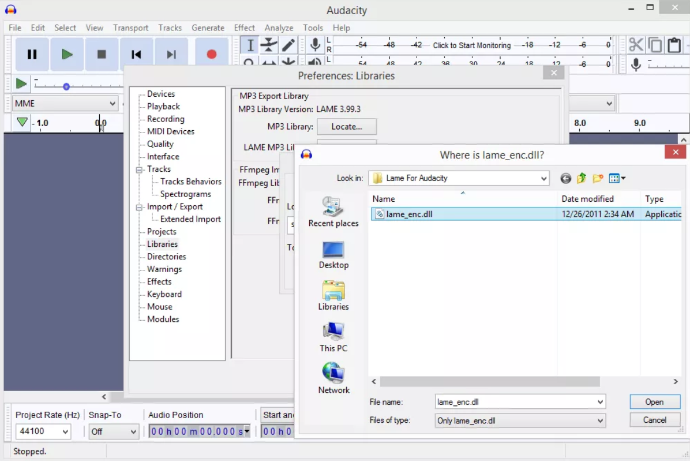Click the Play-at-speed green button
The image size is (690, 461).
point(21,83)
